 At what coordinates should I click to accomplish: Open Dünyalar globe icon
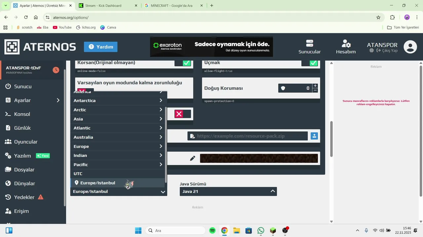click(x=8, y=183)
